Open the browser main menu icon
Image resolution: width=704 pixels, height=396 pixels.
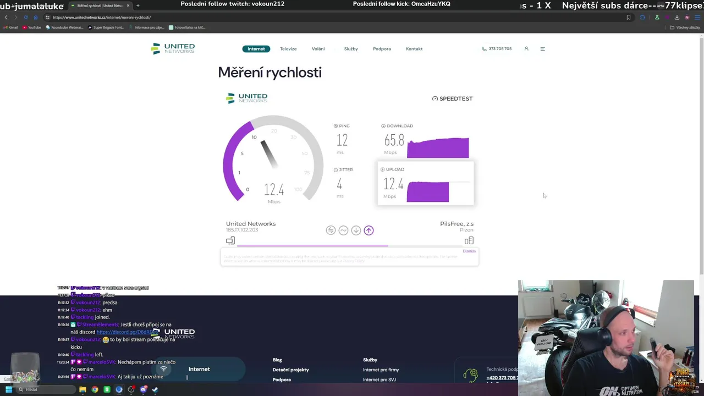tap(697, 17)
